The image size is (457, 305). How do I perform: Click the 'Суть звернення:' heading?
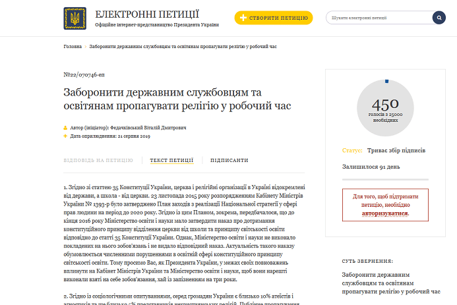click(x=367, y=261)
